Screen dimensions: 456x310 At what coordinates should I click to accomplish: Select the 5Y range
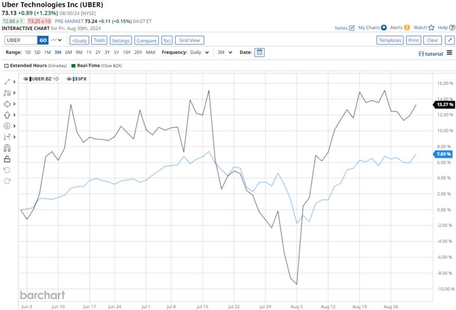(x=116, y=52)
